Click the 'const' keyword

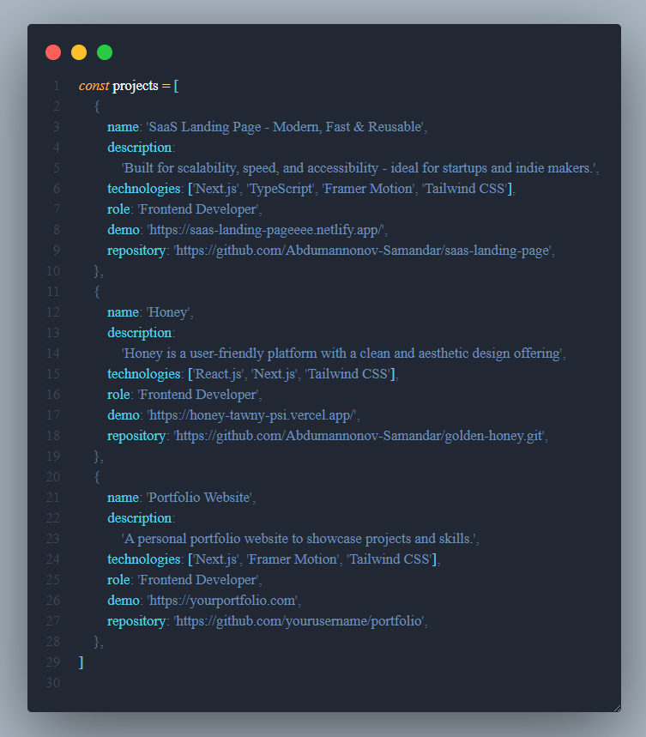(94, 86)
